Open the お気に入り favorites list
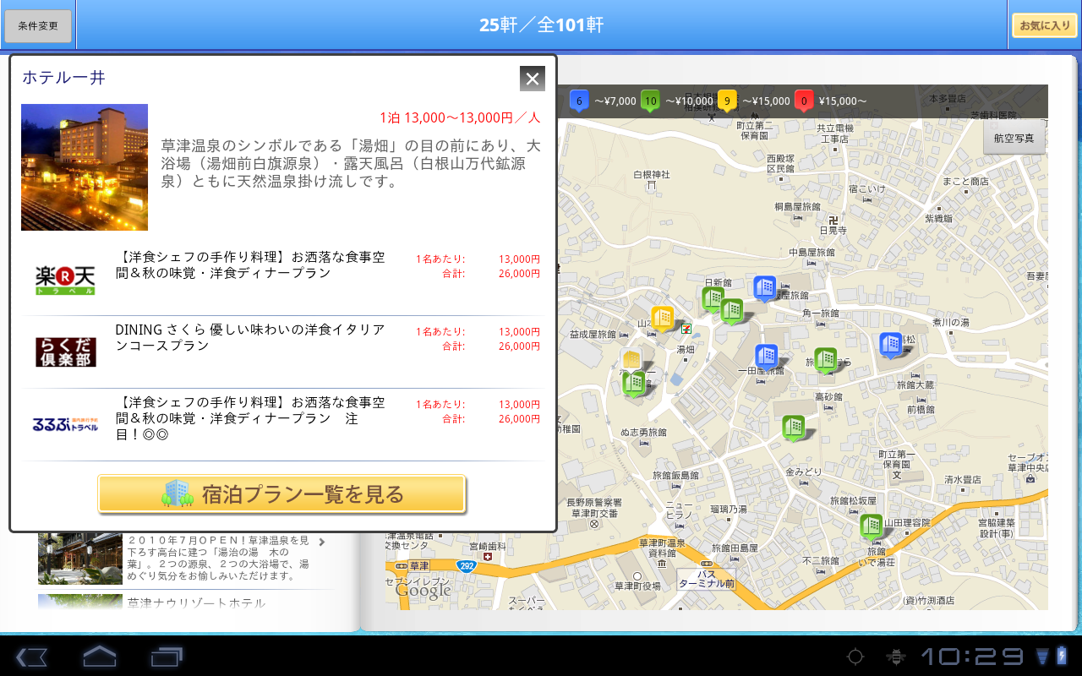This screenshot has width=1082, height=676. [1044, 25]
